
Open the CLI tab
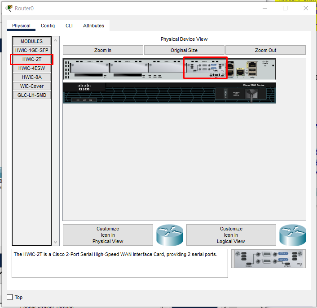(x=69, y=26)
